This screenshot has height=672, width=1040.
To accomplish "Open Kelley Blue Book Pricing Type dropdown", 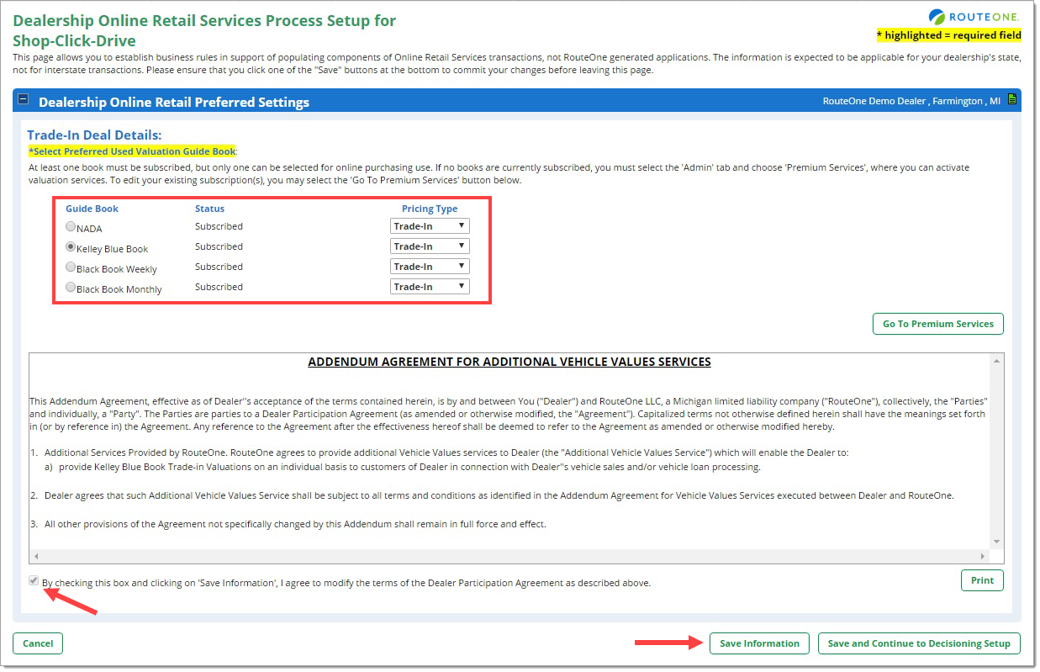I will tap(430, 246).
